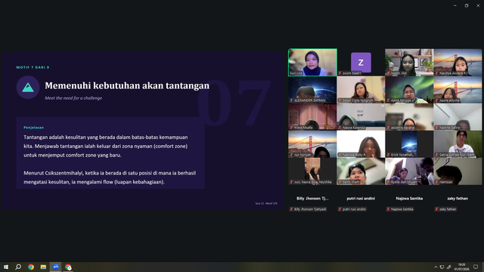Screen dimensions: 484x272
Task: Open the Windows Start menu
Action: [x=6, y=267]
